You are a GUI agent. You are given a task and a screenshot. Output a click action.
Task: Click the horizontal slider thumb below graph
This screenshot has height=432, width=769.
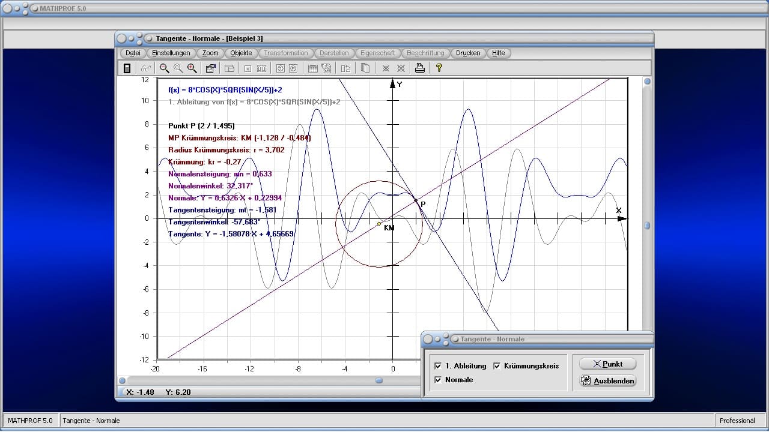[379, 380]
